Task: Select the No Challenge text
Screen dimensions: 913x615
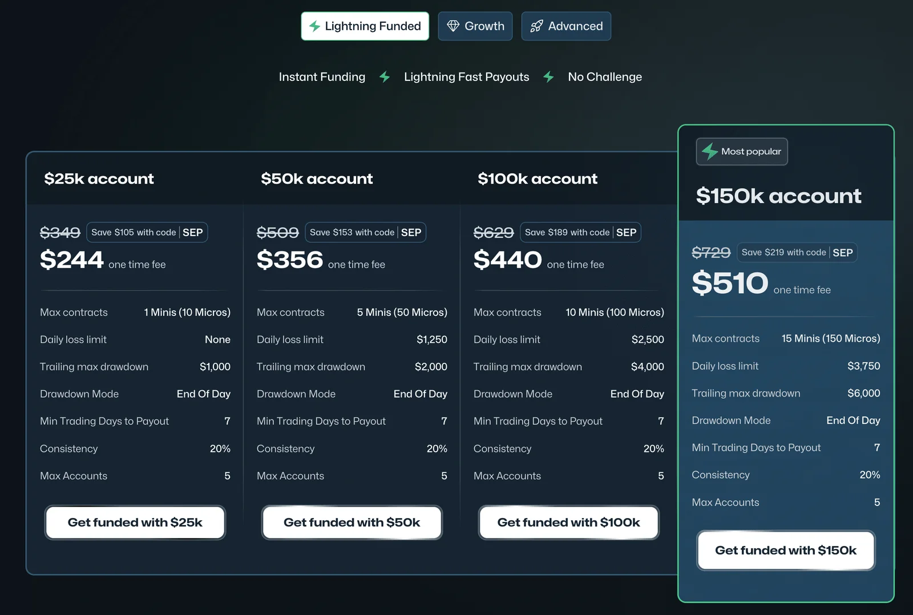Action: 605,77
